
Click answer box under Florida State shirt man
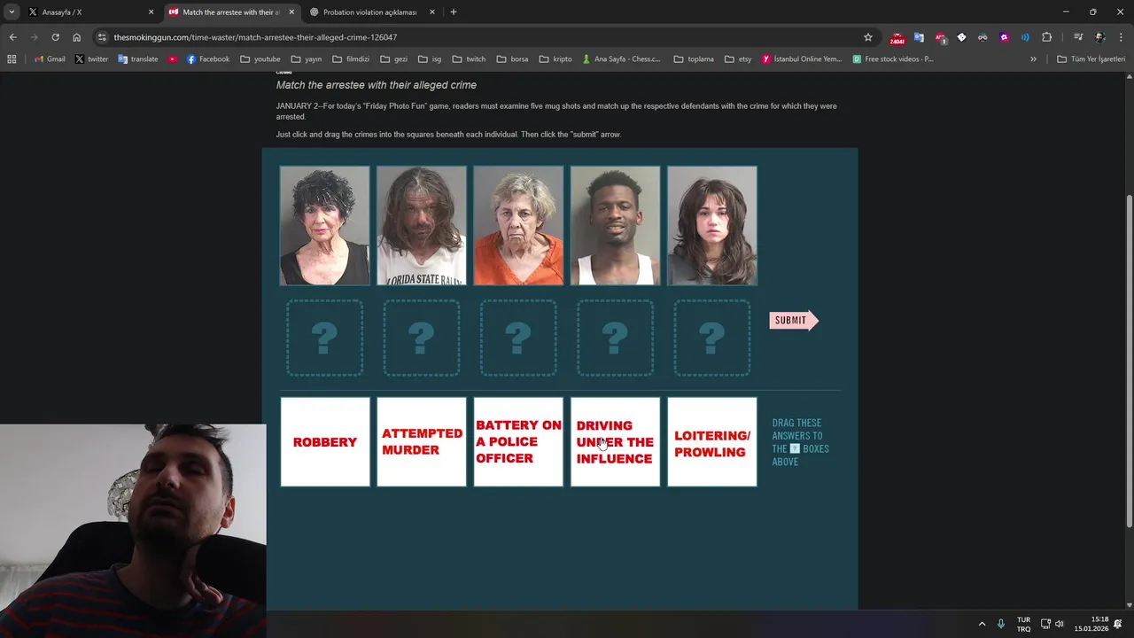(422, 338)
